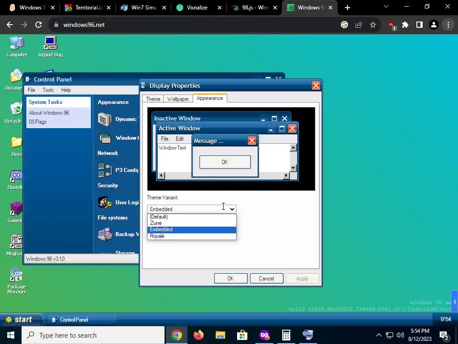Image resolution: width=458 pixels, height=344 pixels.
Task: Click Control Panel taskbar button
Action: tap(82, 320)
